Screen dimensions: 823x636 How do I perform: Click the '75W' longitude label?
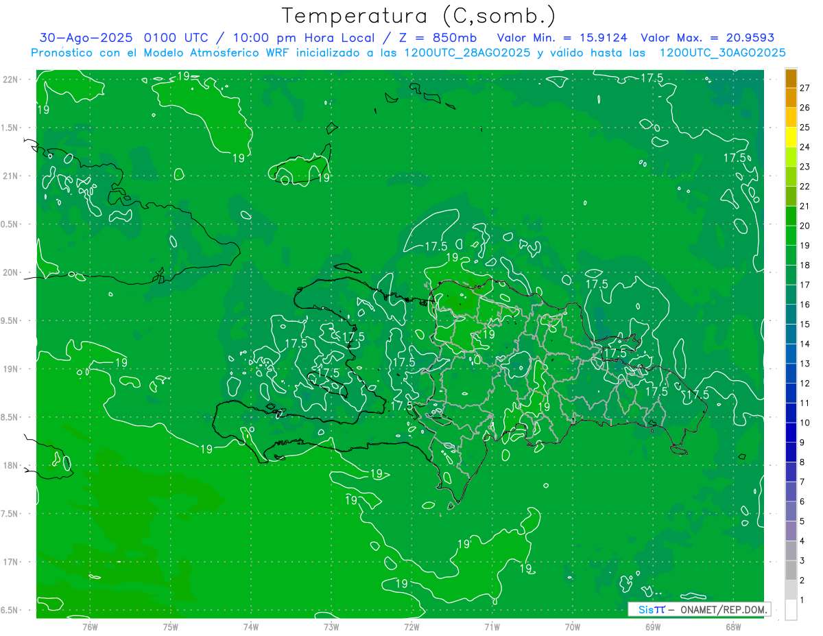point(171,626)
